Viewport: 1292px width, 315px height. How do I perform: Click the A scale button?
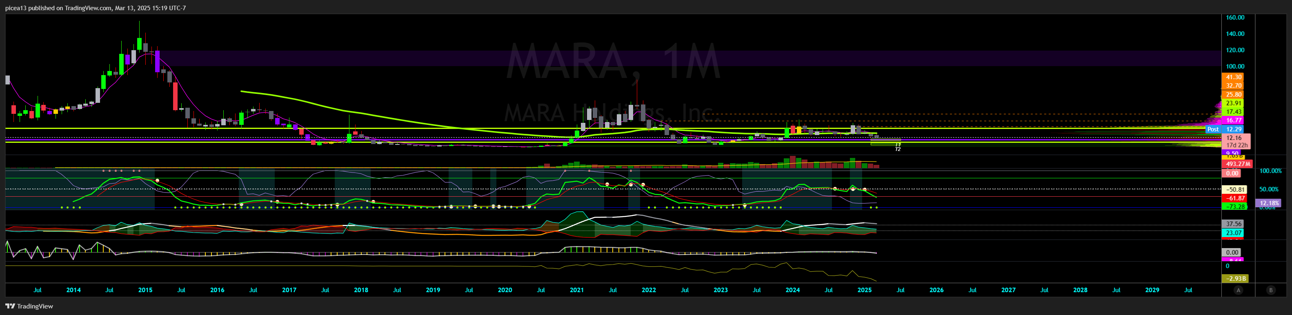point(1239,290)
